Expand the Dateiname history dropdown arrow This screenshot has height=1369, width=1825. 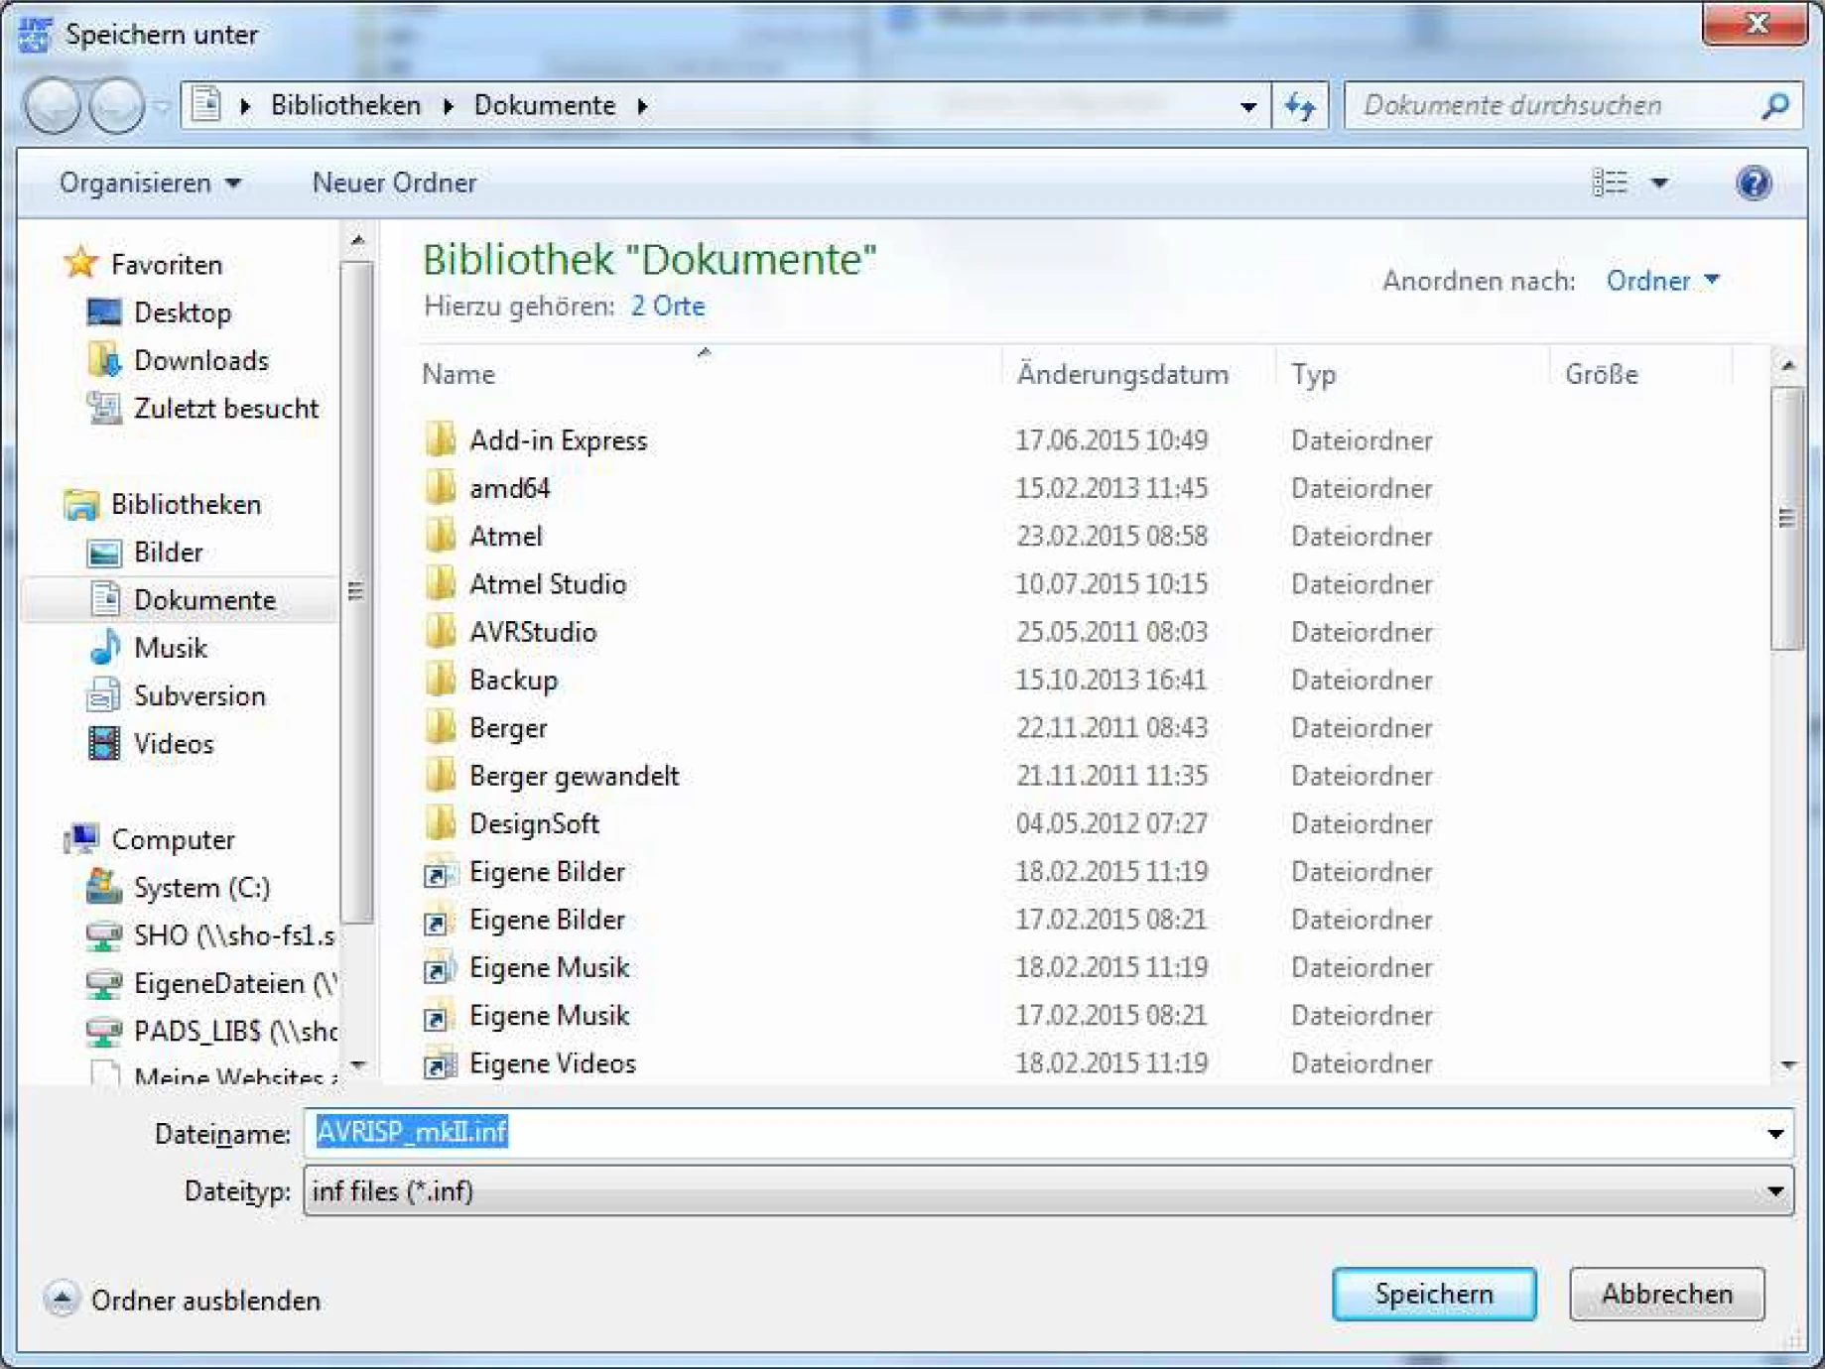click(x=1774, y=1134)
